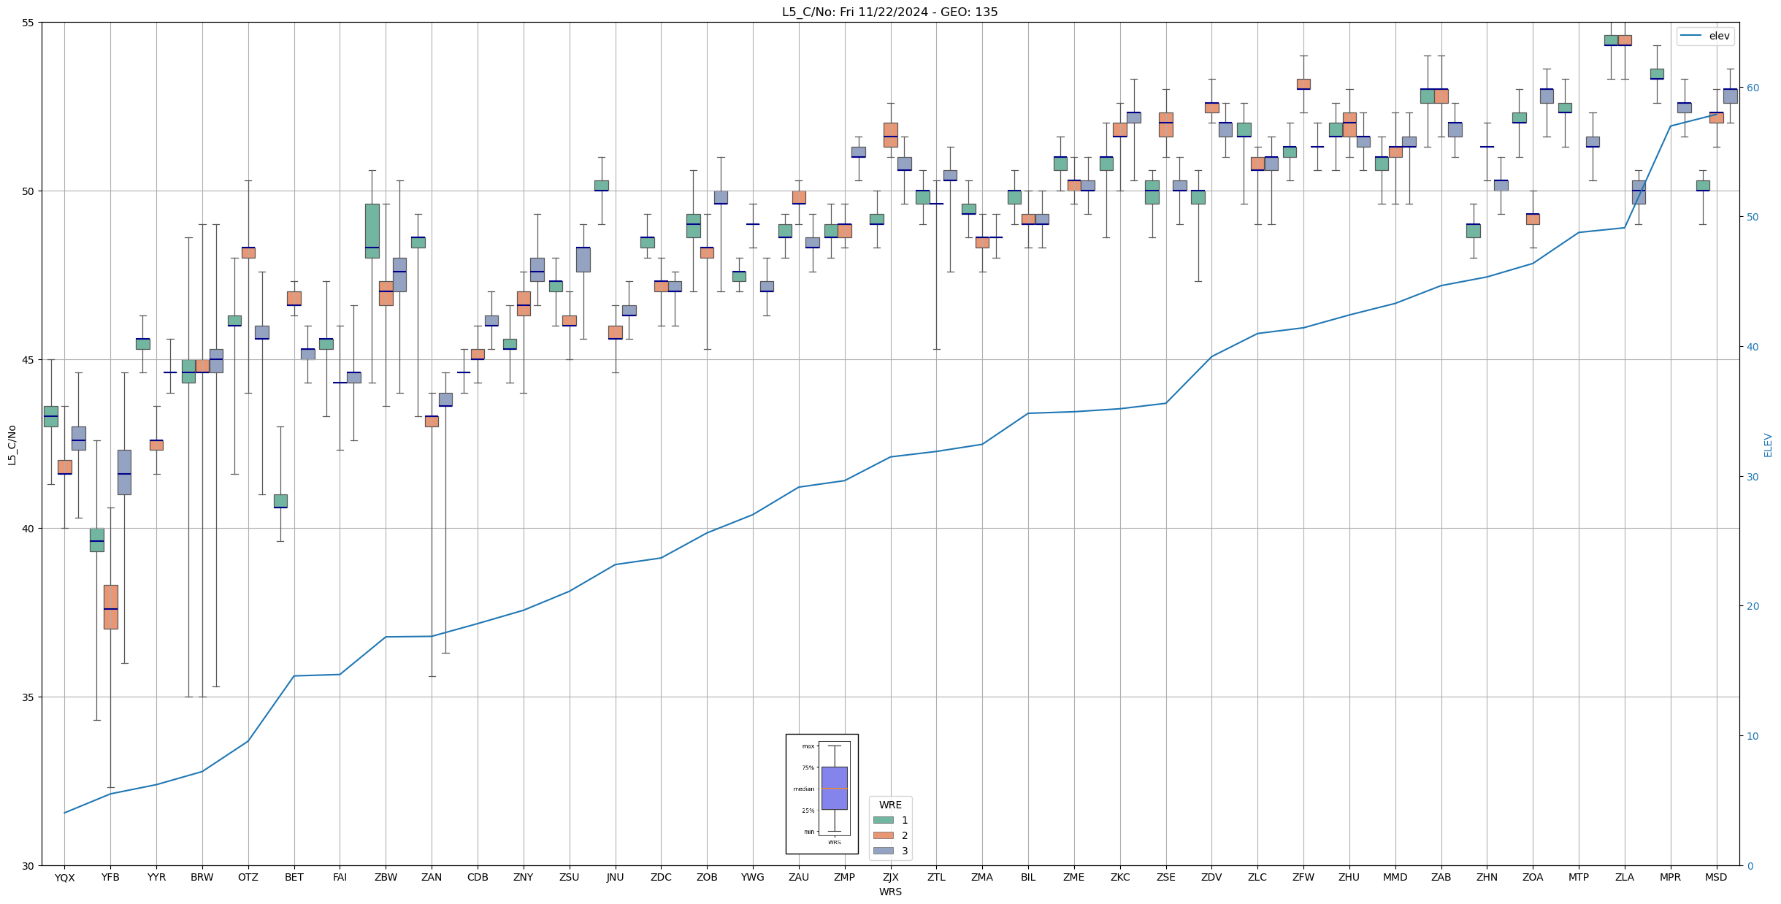The height and width of the screenshot is (904, 1781).
Task: Click the YQX station tick label
Action: [x=64, y=878]
